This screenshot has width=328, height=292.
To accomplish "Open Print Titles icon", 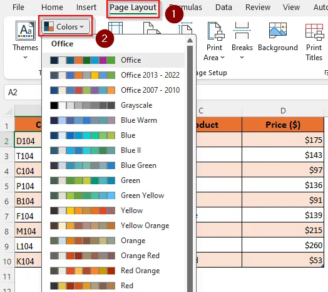I will 314,32.
